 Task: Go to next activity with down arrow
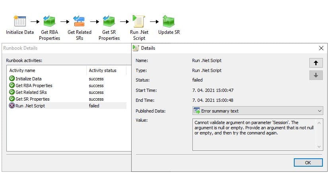(316, 75)
